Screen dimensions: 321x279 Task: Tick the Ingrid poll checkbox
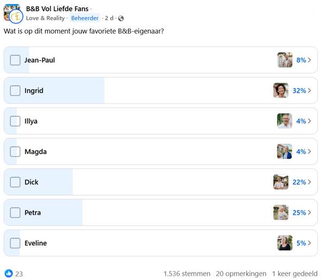15,91
